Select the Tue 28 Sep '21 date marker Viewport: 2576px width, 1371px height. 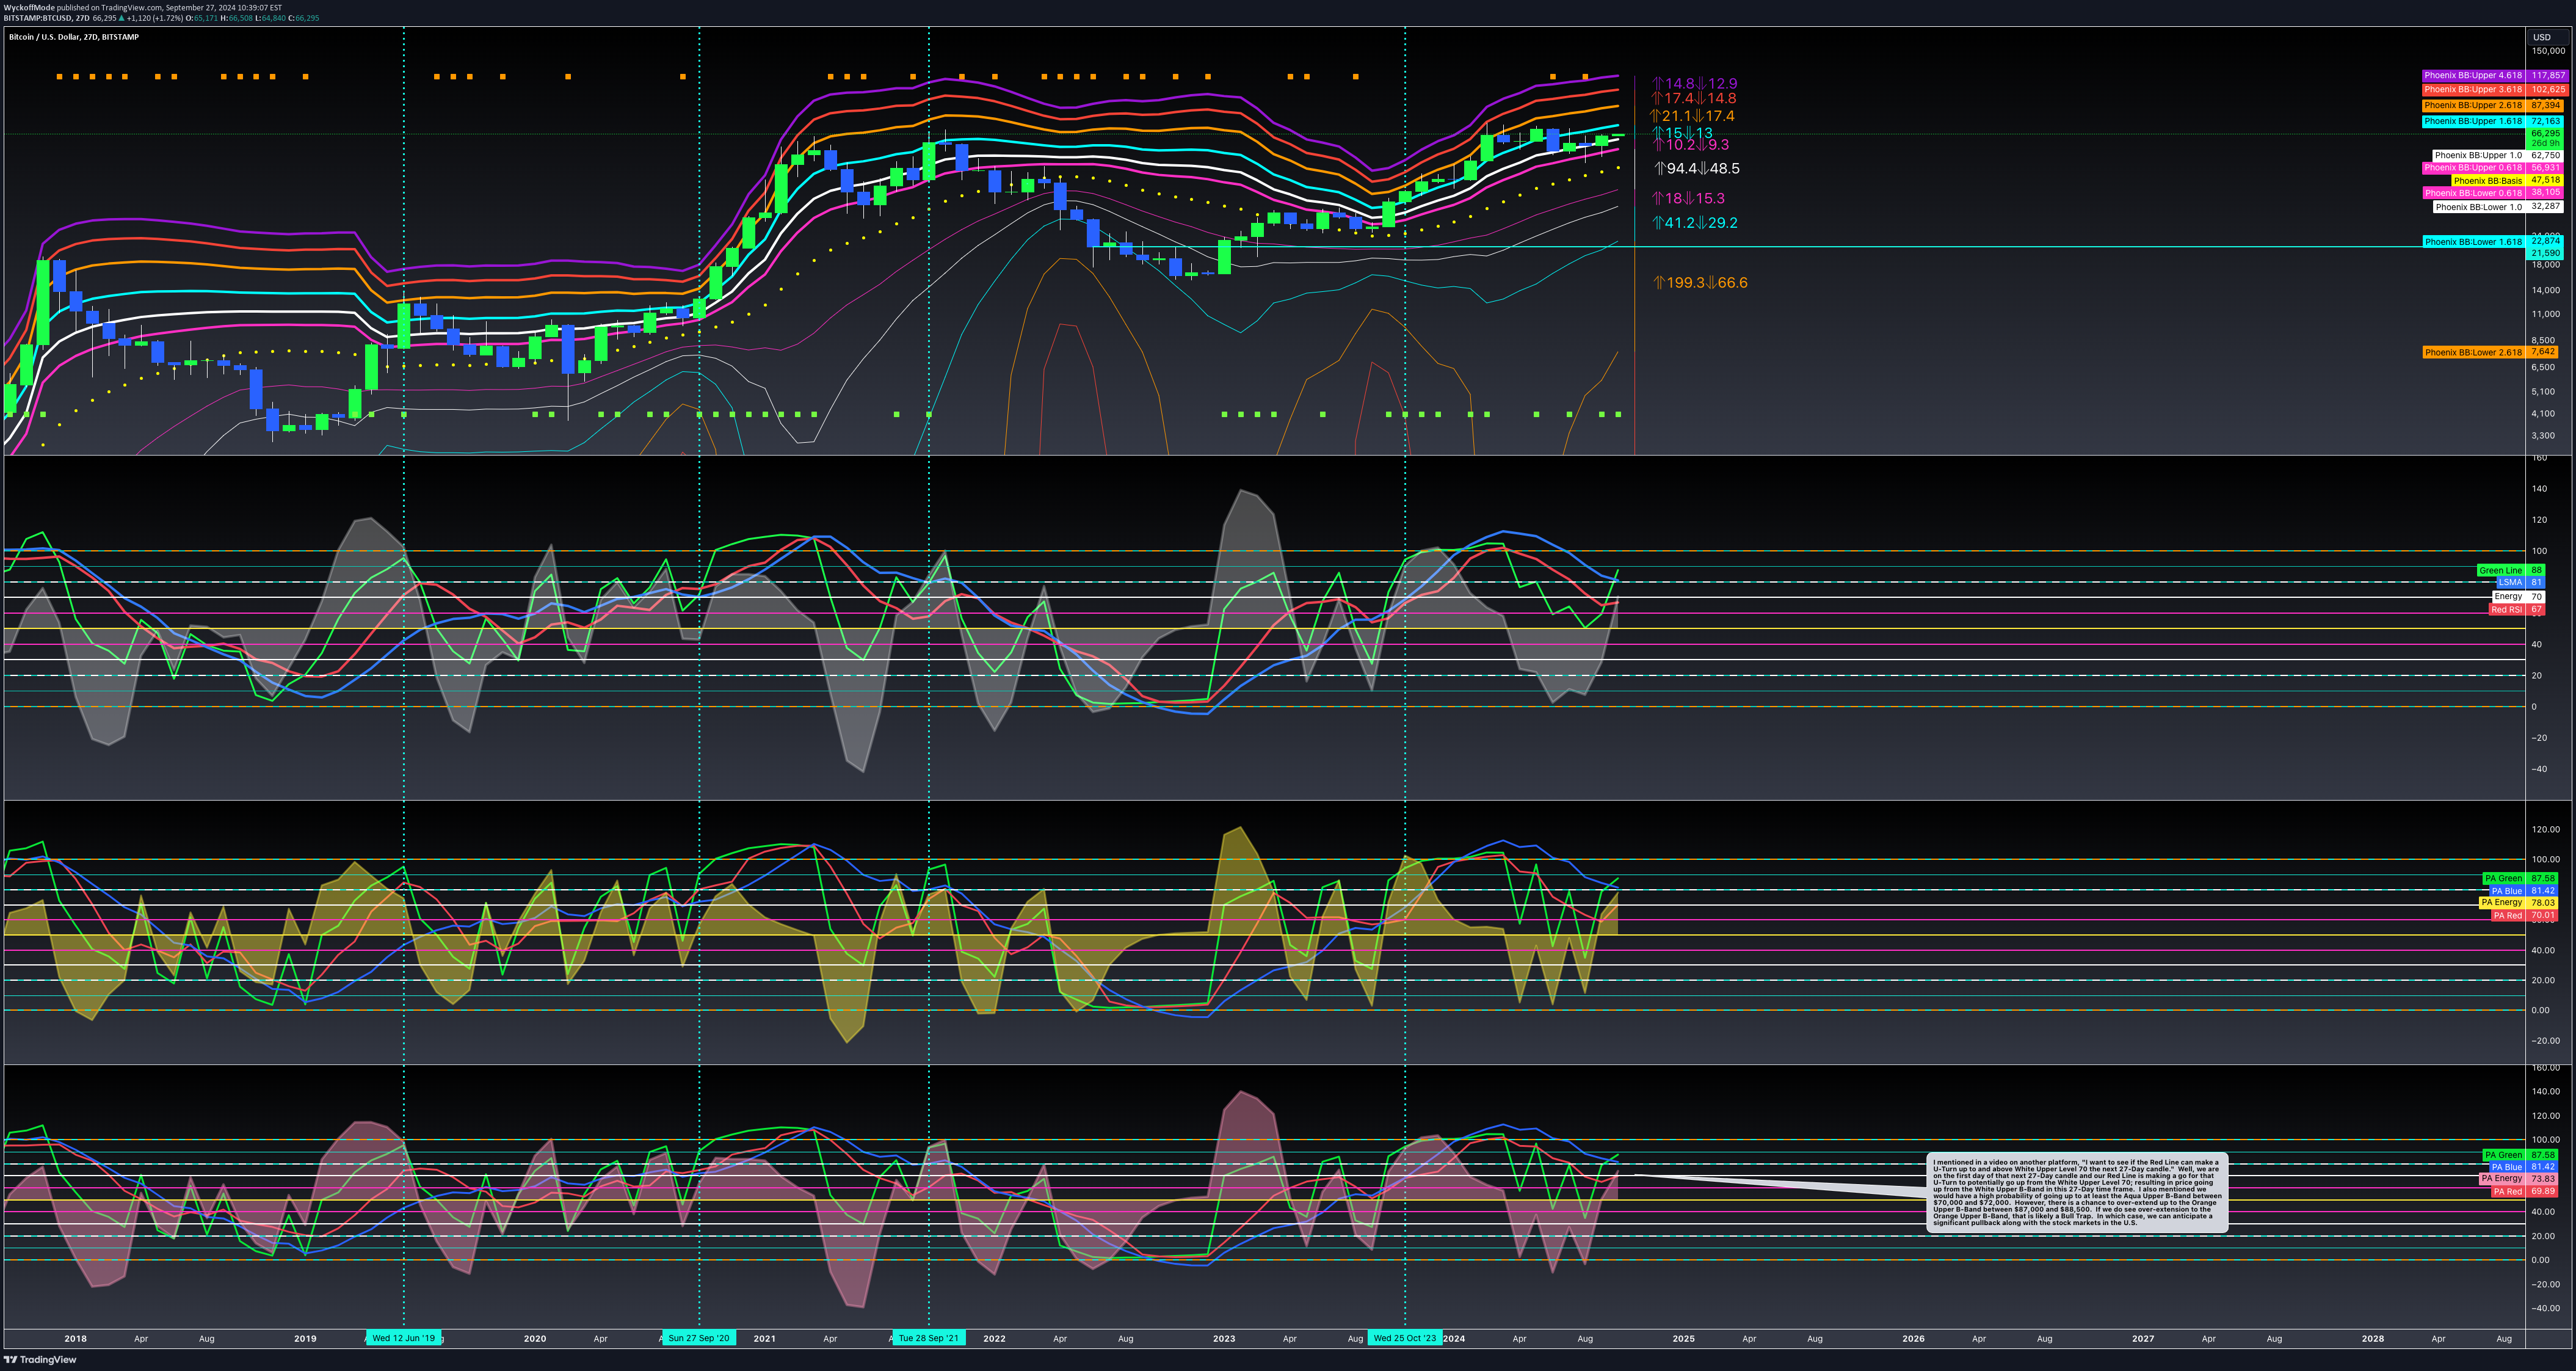tap(929, 1338)
